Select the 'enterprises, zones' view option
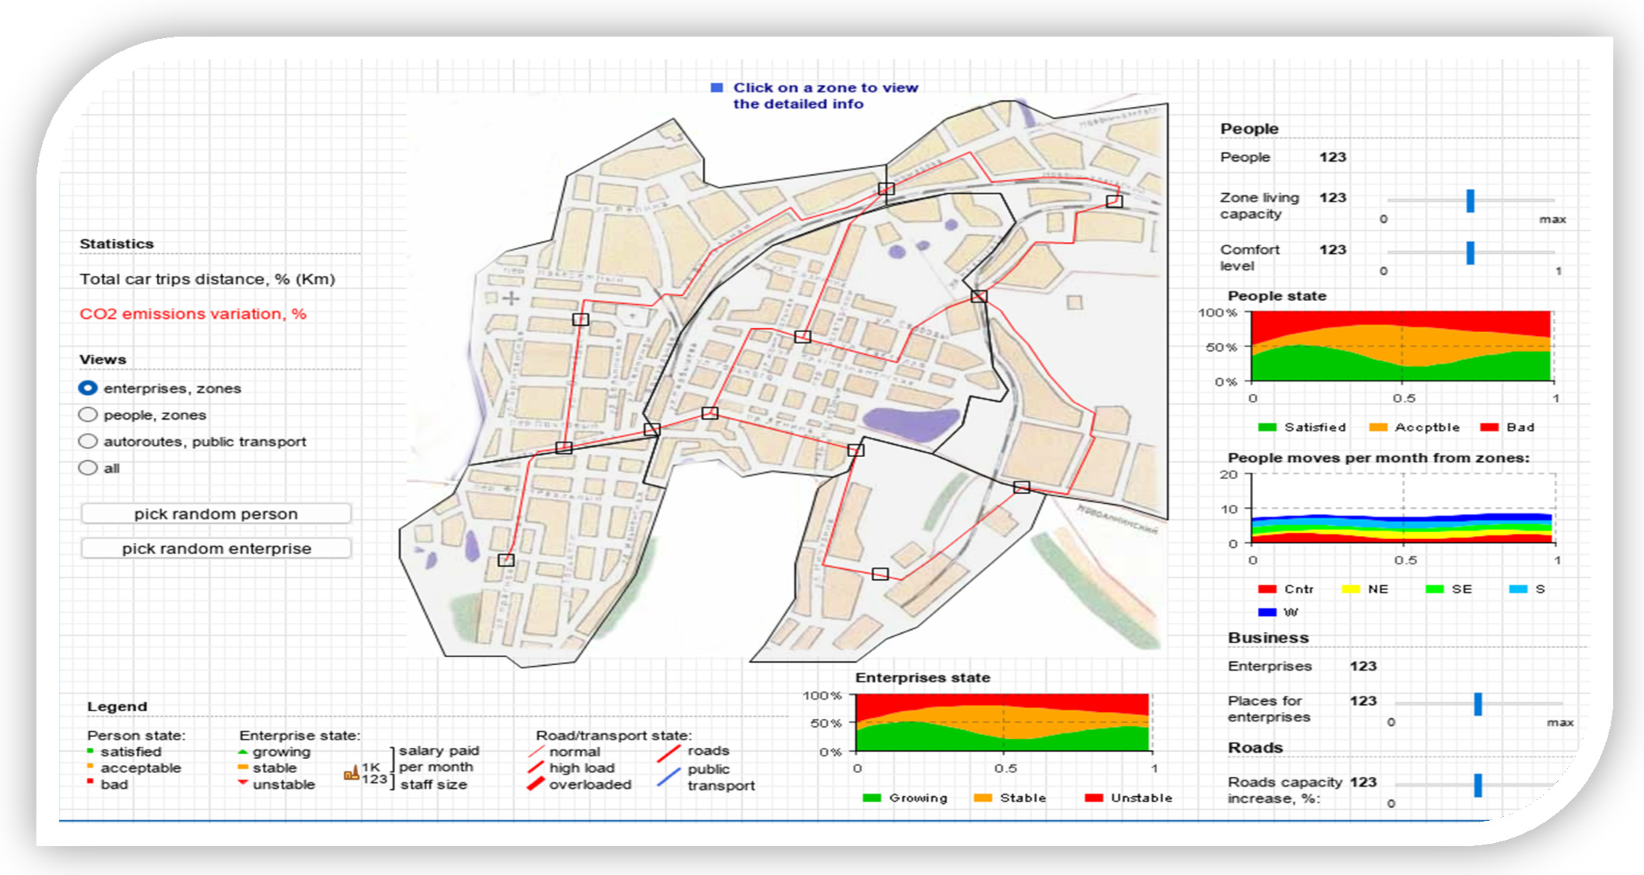1644x875 pixels. [88, 388]
